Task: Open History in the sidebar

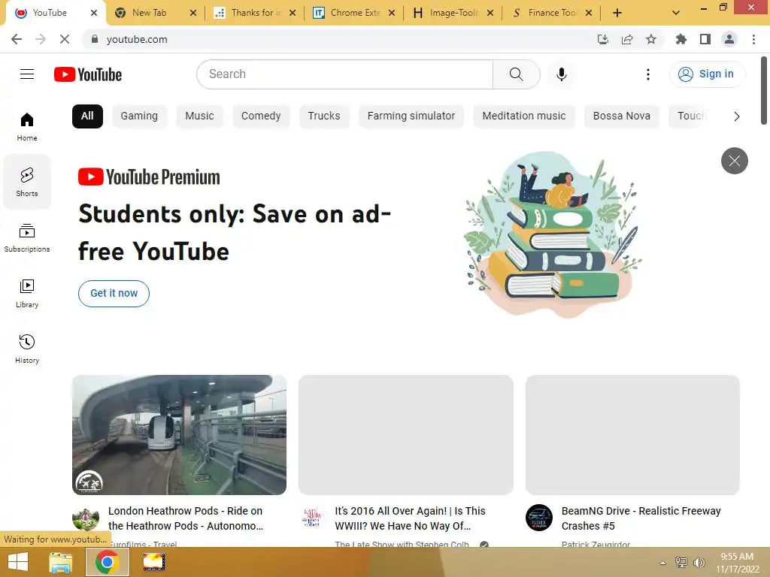Action: 27,349
